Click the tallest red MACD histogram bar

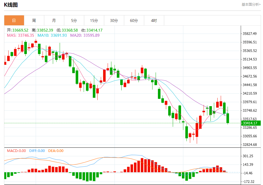pos(142,165)
